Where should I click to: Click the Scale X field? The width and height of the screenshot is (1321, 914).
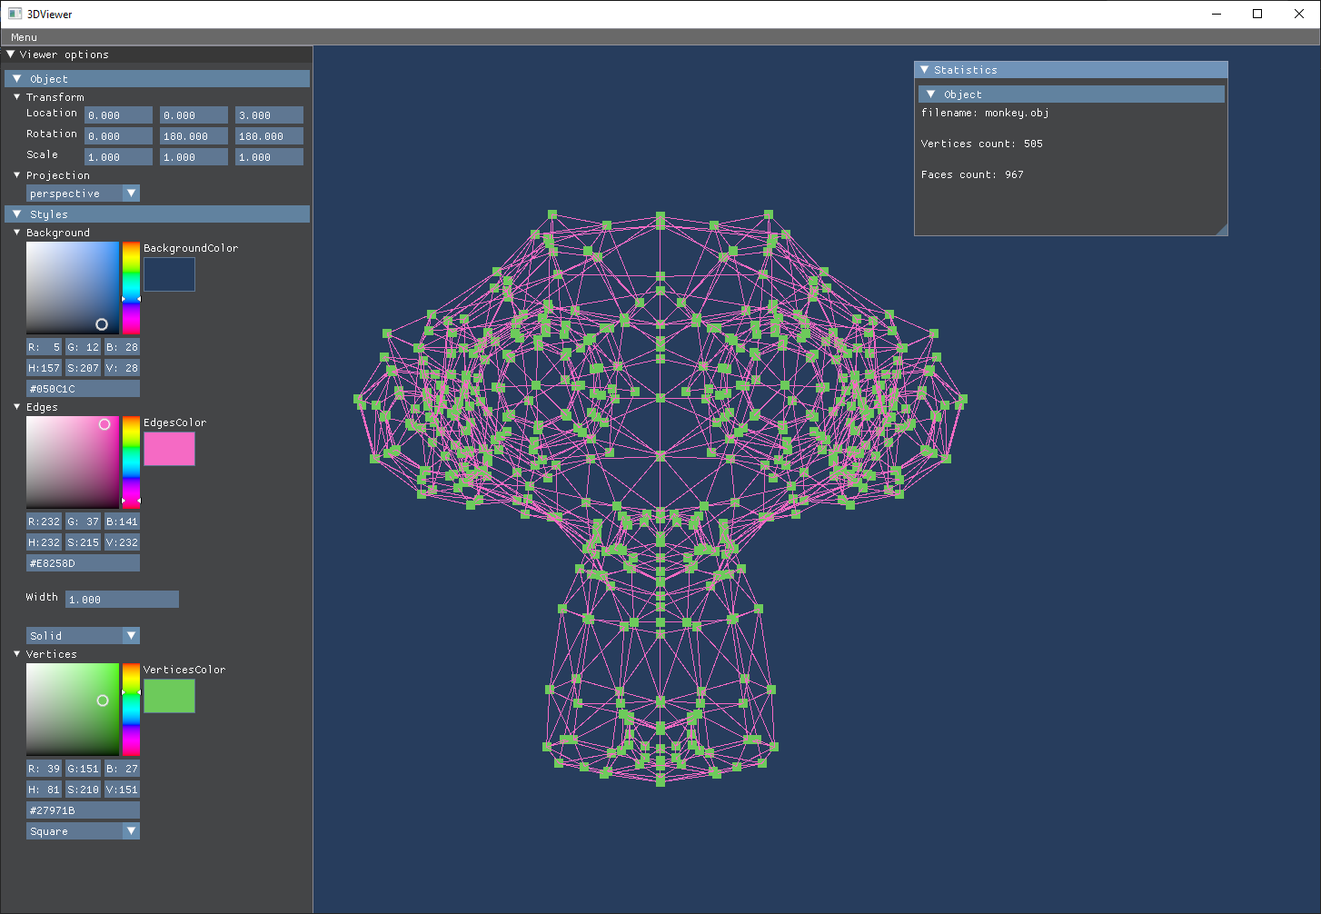[x=118, y=157]
